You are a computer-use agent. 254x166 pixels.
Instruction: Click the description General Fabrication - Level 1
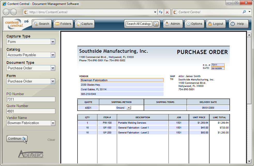point(143,127)
